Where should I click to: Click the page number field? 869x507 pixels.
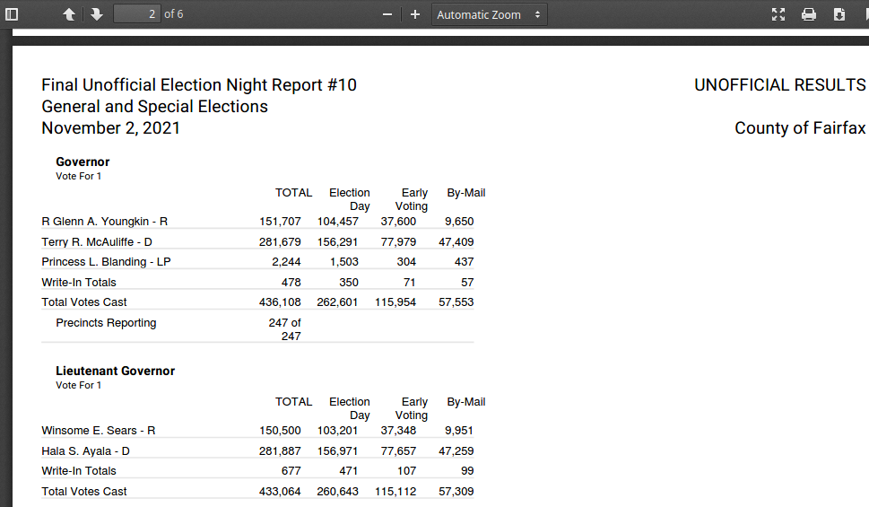(x=137, y=13)
